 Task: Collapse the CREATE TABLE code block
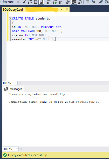(x=10, y=18)
